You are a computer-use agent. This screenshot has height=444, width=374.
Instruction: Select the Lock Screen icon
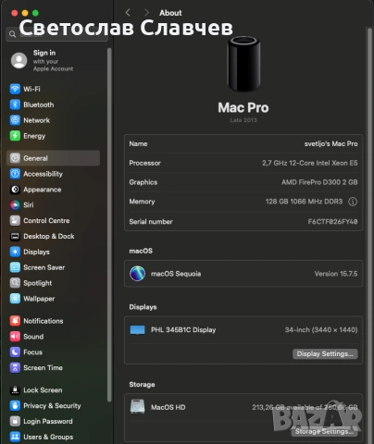(15, 390)
